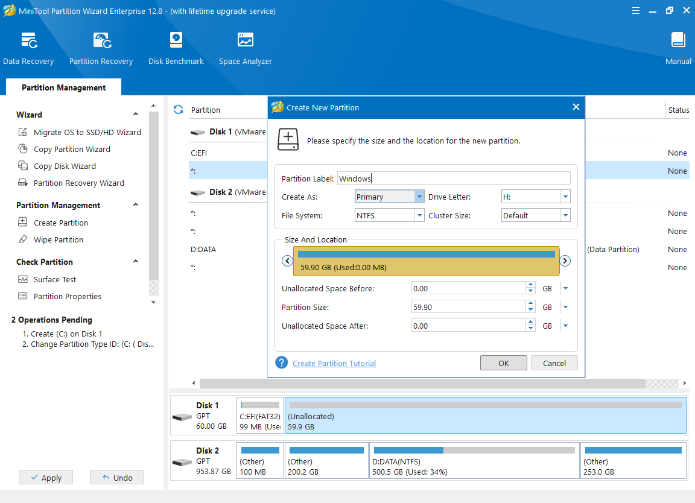This screenshot has width=695, height=503.
Task: Click the left arrow of the size bar
Action: [x=287, y=261]
